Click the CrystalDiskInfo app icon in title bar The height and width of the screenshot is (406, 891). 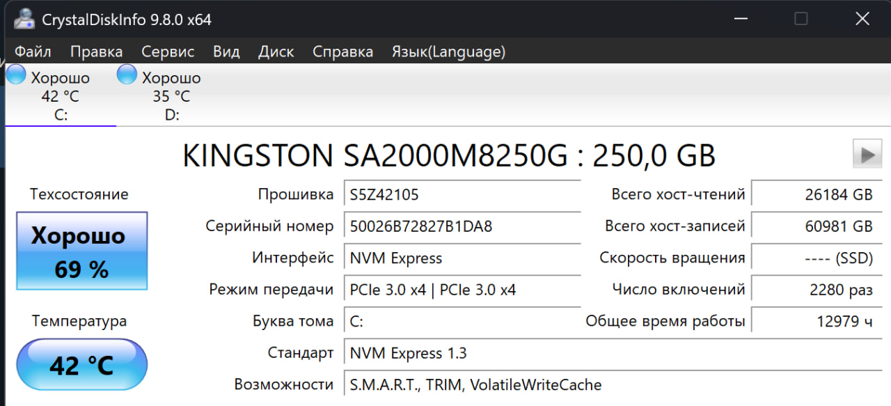(x=24, y=19)
